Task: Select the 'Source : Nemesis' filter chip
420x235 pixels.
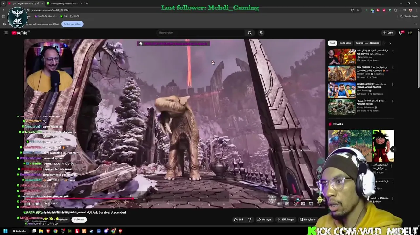Action: pos(367,43)
